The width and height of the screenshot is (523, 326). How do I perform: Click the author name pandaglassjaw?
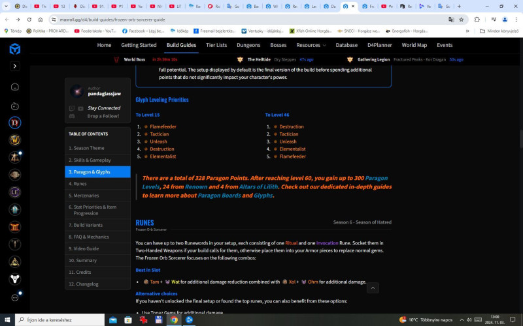pyautogui.click(x=105, y=94)
